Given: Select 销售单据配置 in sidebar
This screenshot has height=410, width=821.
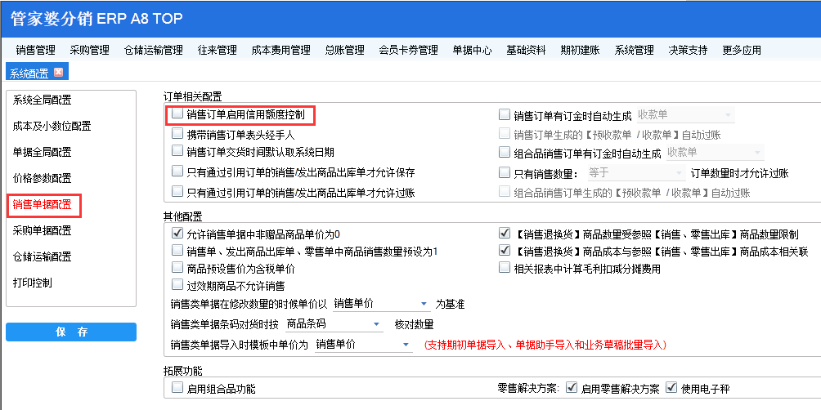Looking at the screenshot, I should pos(43,204).
